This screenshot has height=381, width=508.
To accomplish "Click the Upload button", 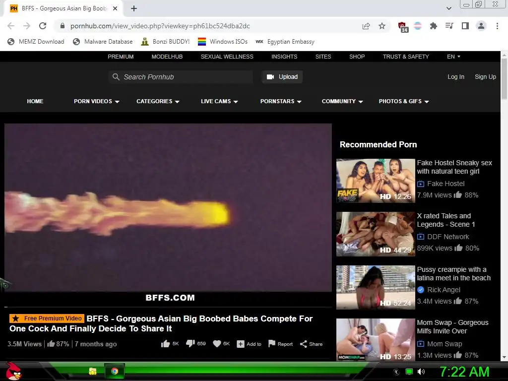I will pyautogui.click(x=282, y=77).
